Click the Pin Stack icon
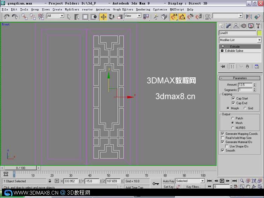Screen dimensions: 264x198 [x=223, y=66]
